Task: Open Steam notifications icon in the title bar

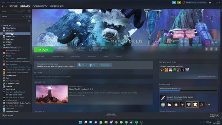Action: coord(174,2)
